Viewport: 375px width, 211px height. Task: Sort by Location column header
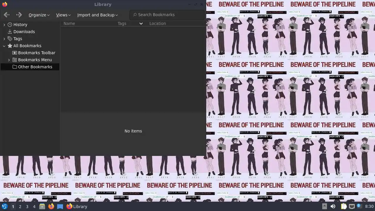[x=158, y=23]
